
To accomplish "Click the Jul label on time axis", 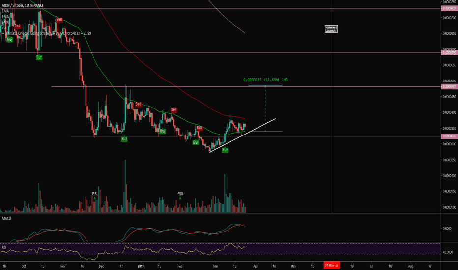I will [371, 266].
